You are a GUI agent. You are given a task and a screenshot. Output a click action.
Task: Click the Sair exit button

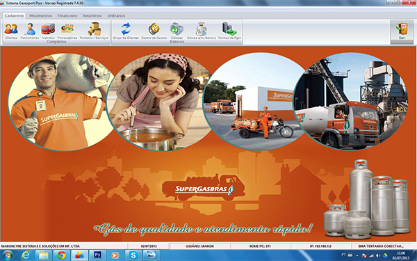point(402,32)
